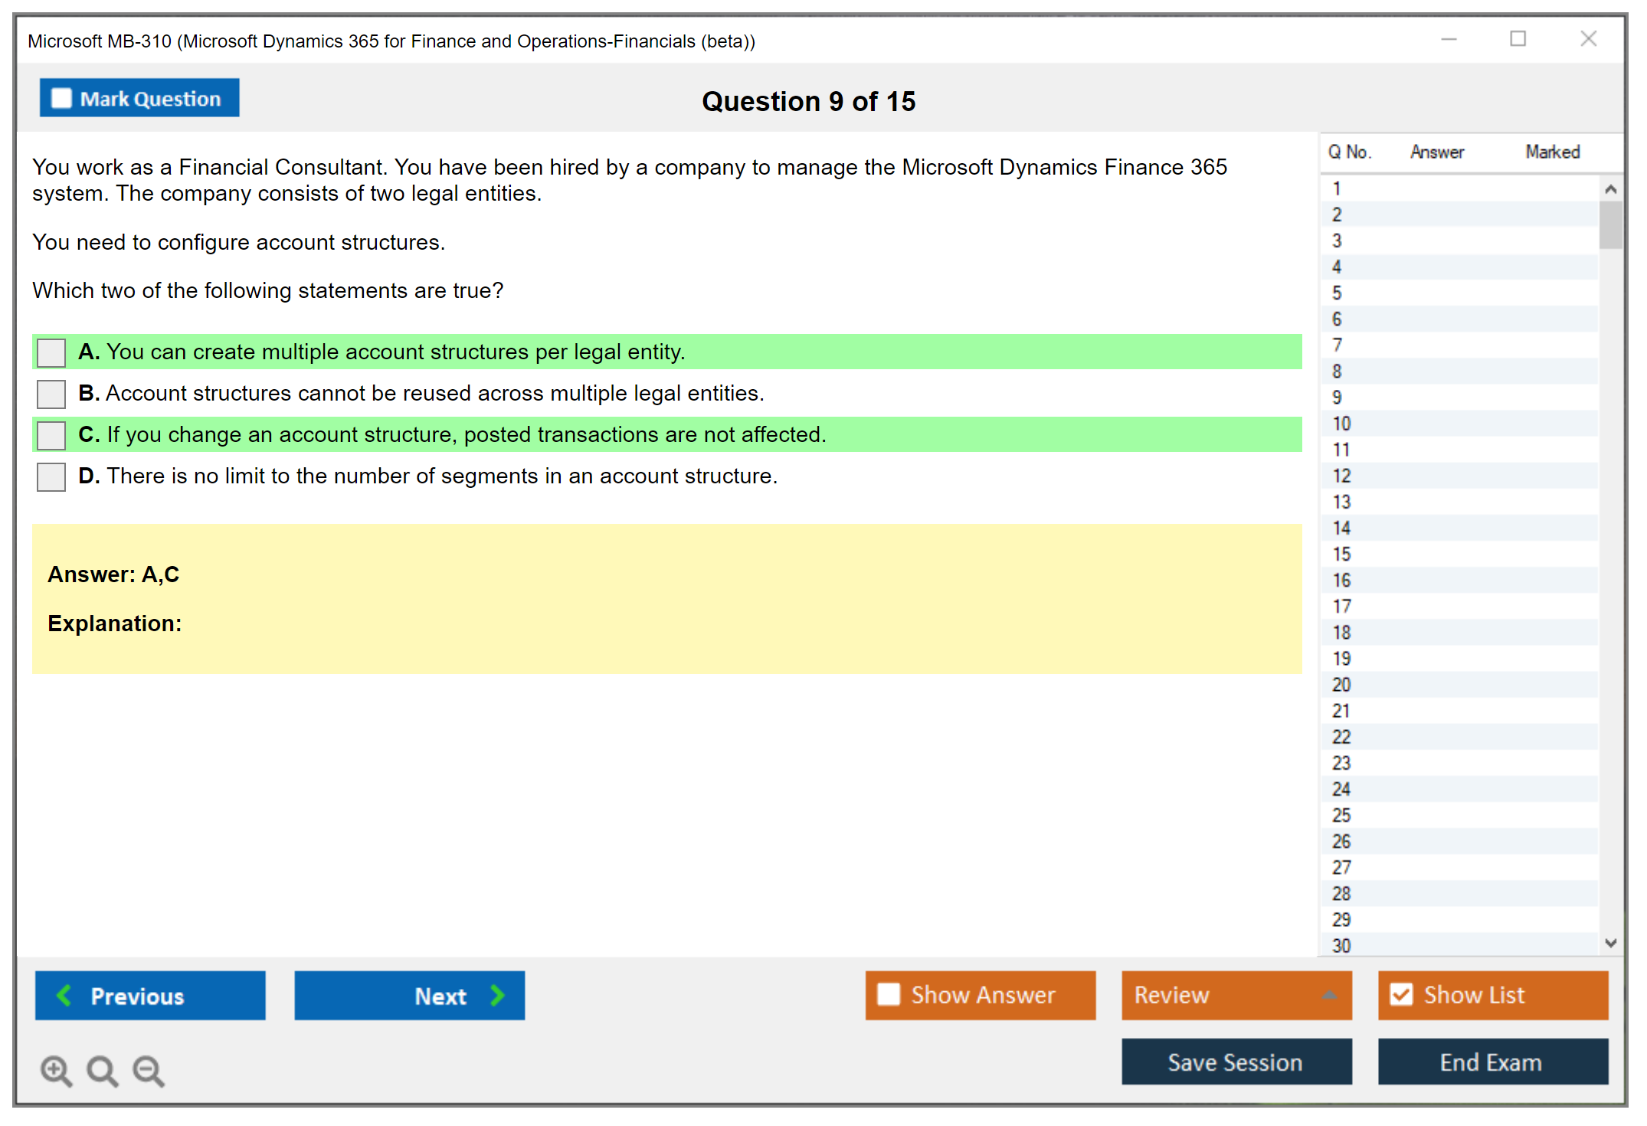Check answer option B checkbox
The height and width of the screenshot is (1126, 1647).
(51, 394)
